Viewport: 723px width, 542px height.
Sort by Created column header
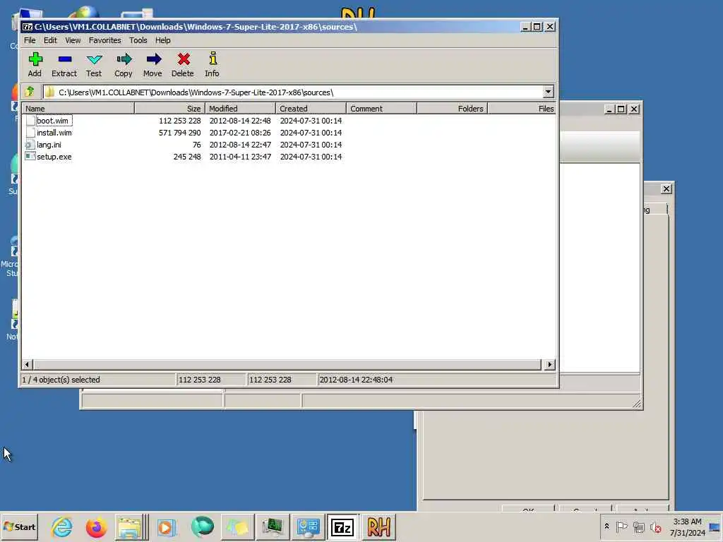tap(311, 108)
